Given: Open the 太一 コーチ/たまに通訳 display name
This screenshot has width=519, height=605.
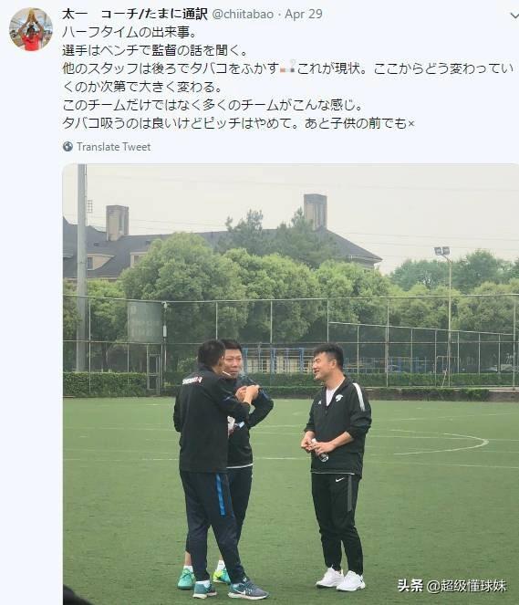Looking at the screenshot, I should click(135, 15).
